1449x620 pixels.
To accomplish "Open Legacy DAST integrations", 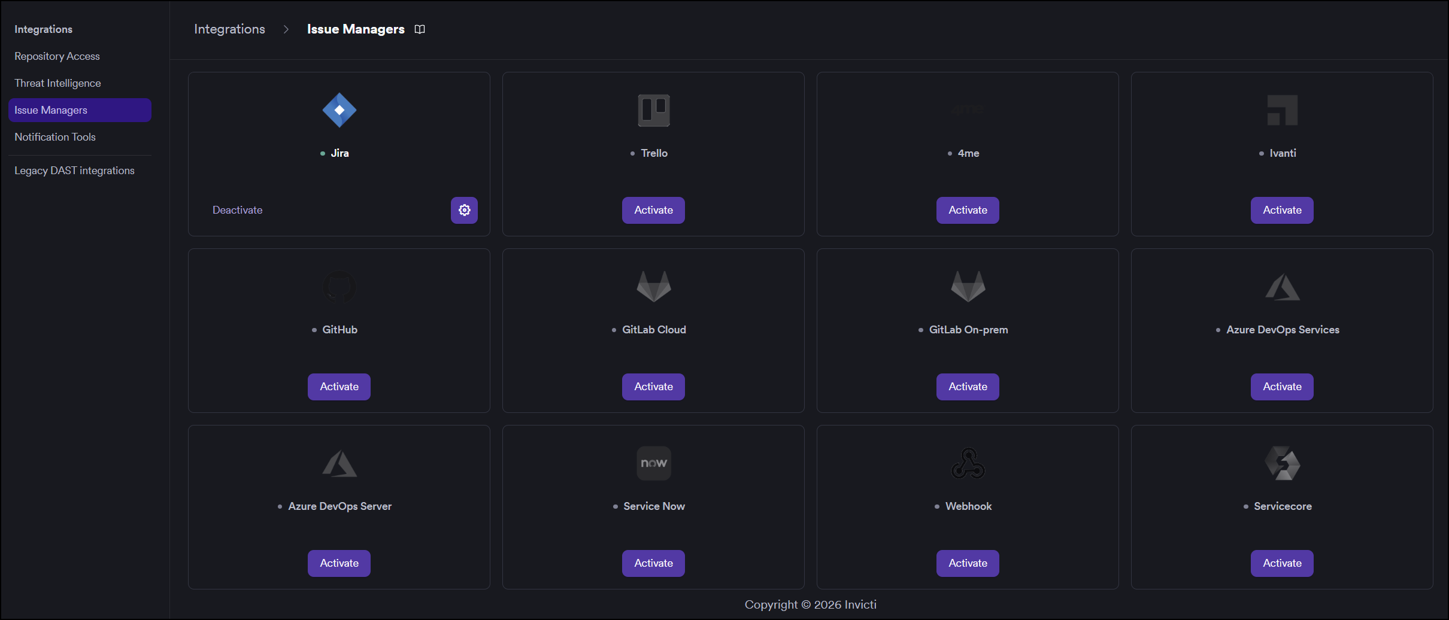I will tap(80, 171).
